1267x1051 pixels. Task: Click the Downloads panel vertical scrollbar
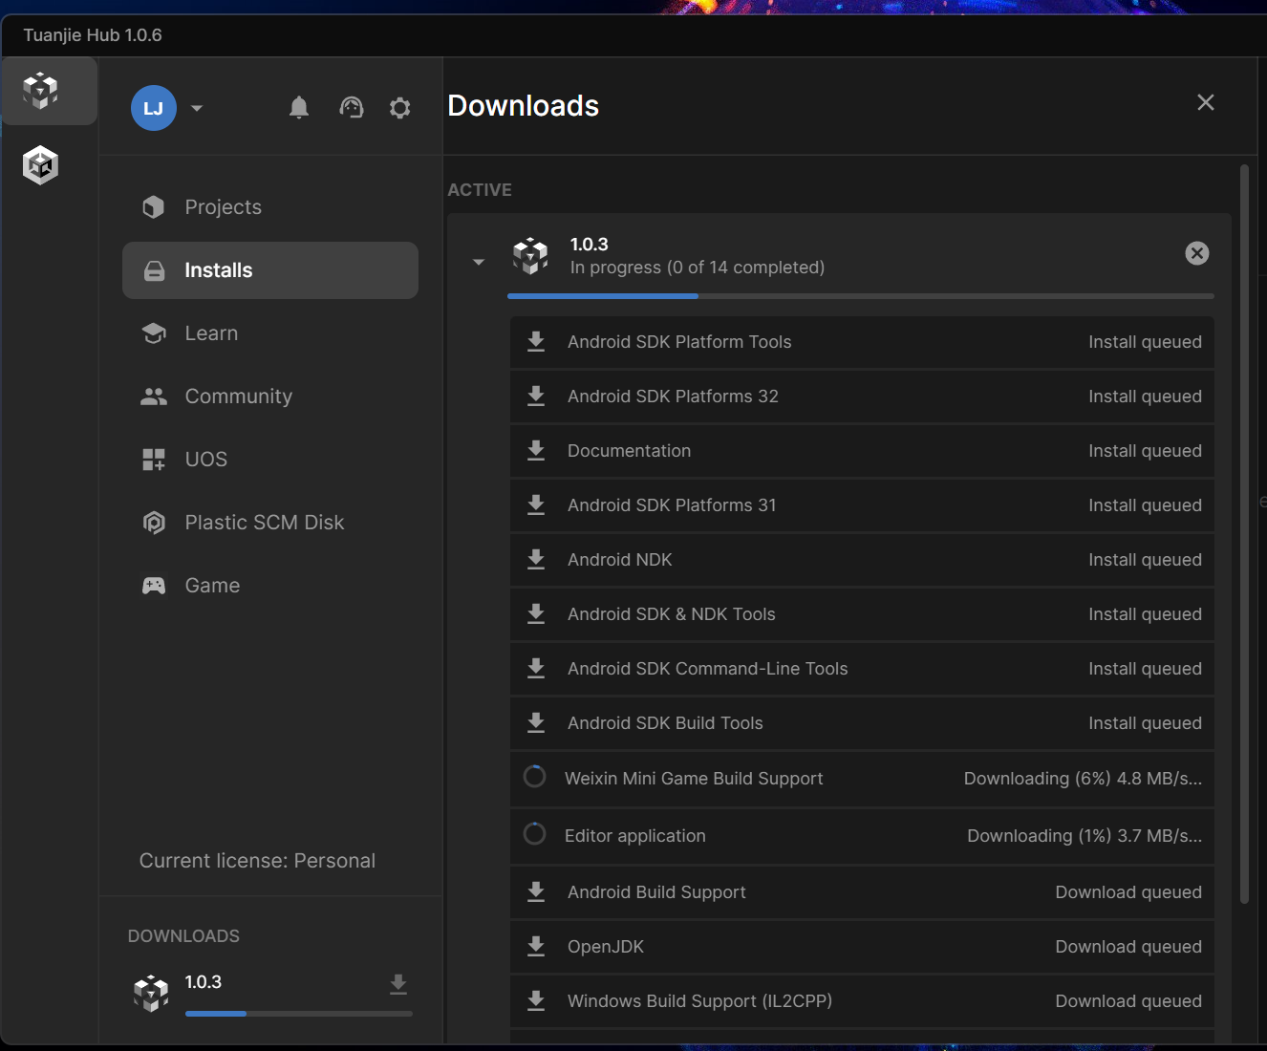click(x=1244, y=535)
